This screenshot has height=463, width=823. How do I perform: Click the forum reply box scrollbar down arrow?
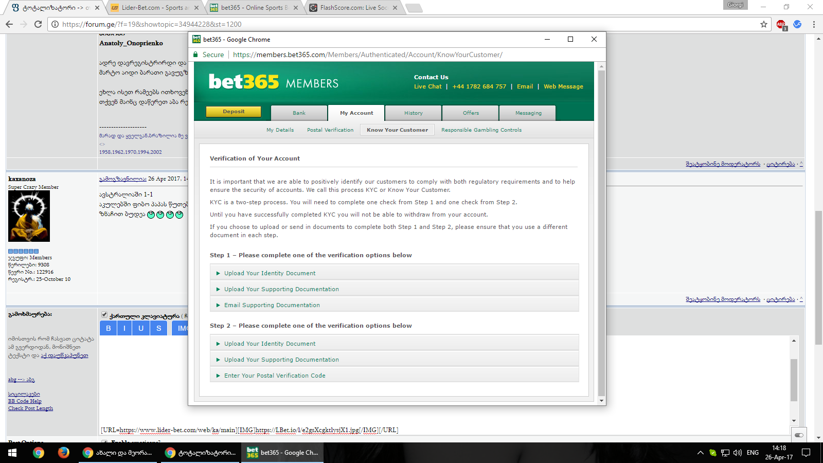(x=794, y=421)
